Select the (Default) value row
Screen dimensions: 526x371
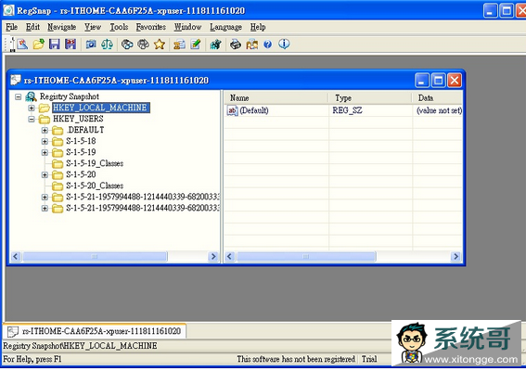[x=343, y=110]
